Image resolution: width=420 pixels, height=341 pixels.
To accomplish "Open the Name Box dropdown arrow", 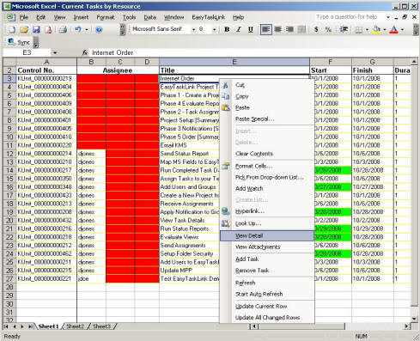I will [55, 52].
